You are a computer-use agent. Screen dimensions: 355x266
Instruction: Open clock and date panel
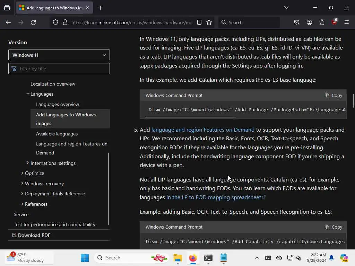click(x=317, y=258)
